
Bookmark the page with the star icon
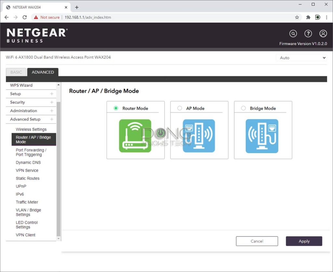pos(297,18)
